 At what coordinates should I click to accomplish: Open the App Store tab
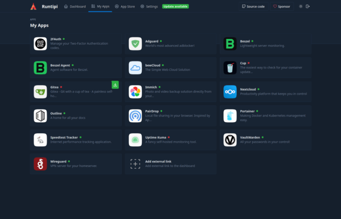pos(125,7)
